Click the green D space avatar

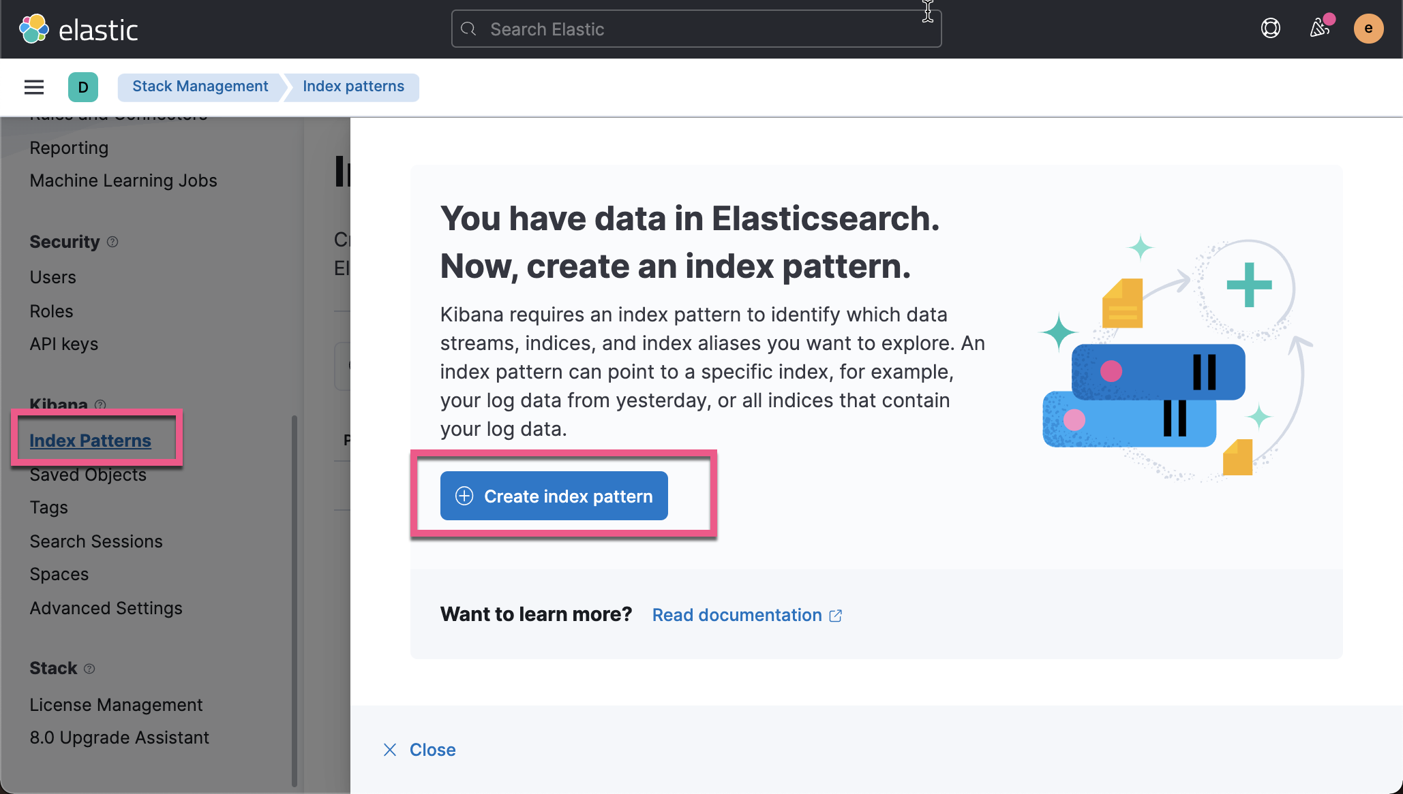click(83, 87)
